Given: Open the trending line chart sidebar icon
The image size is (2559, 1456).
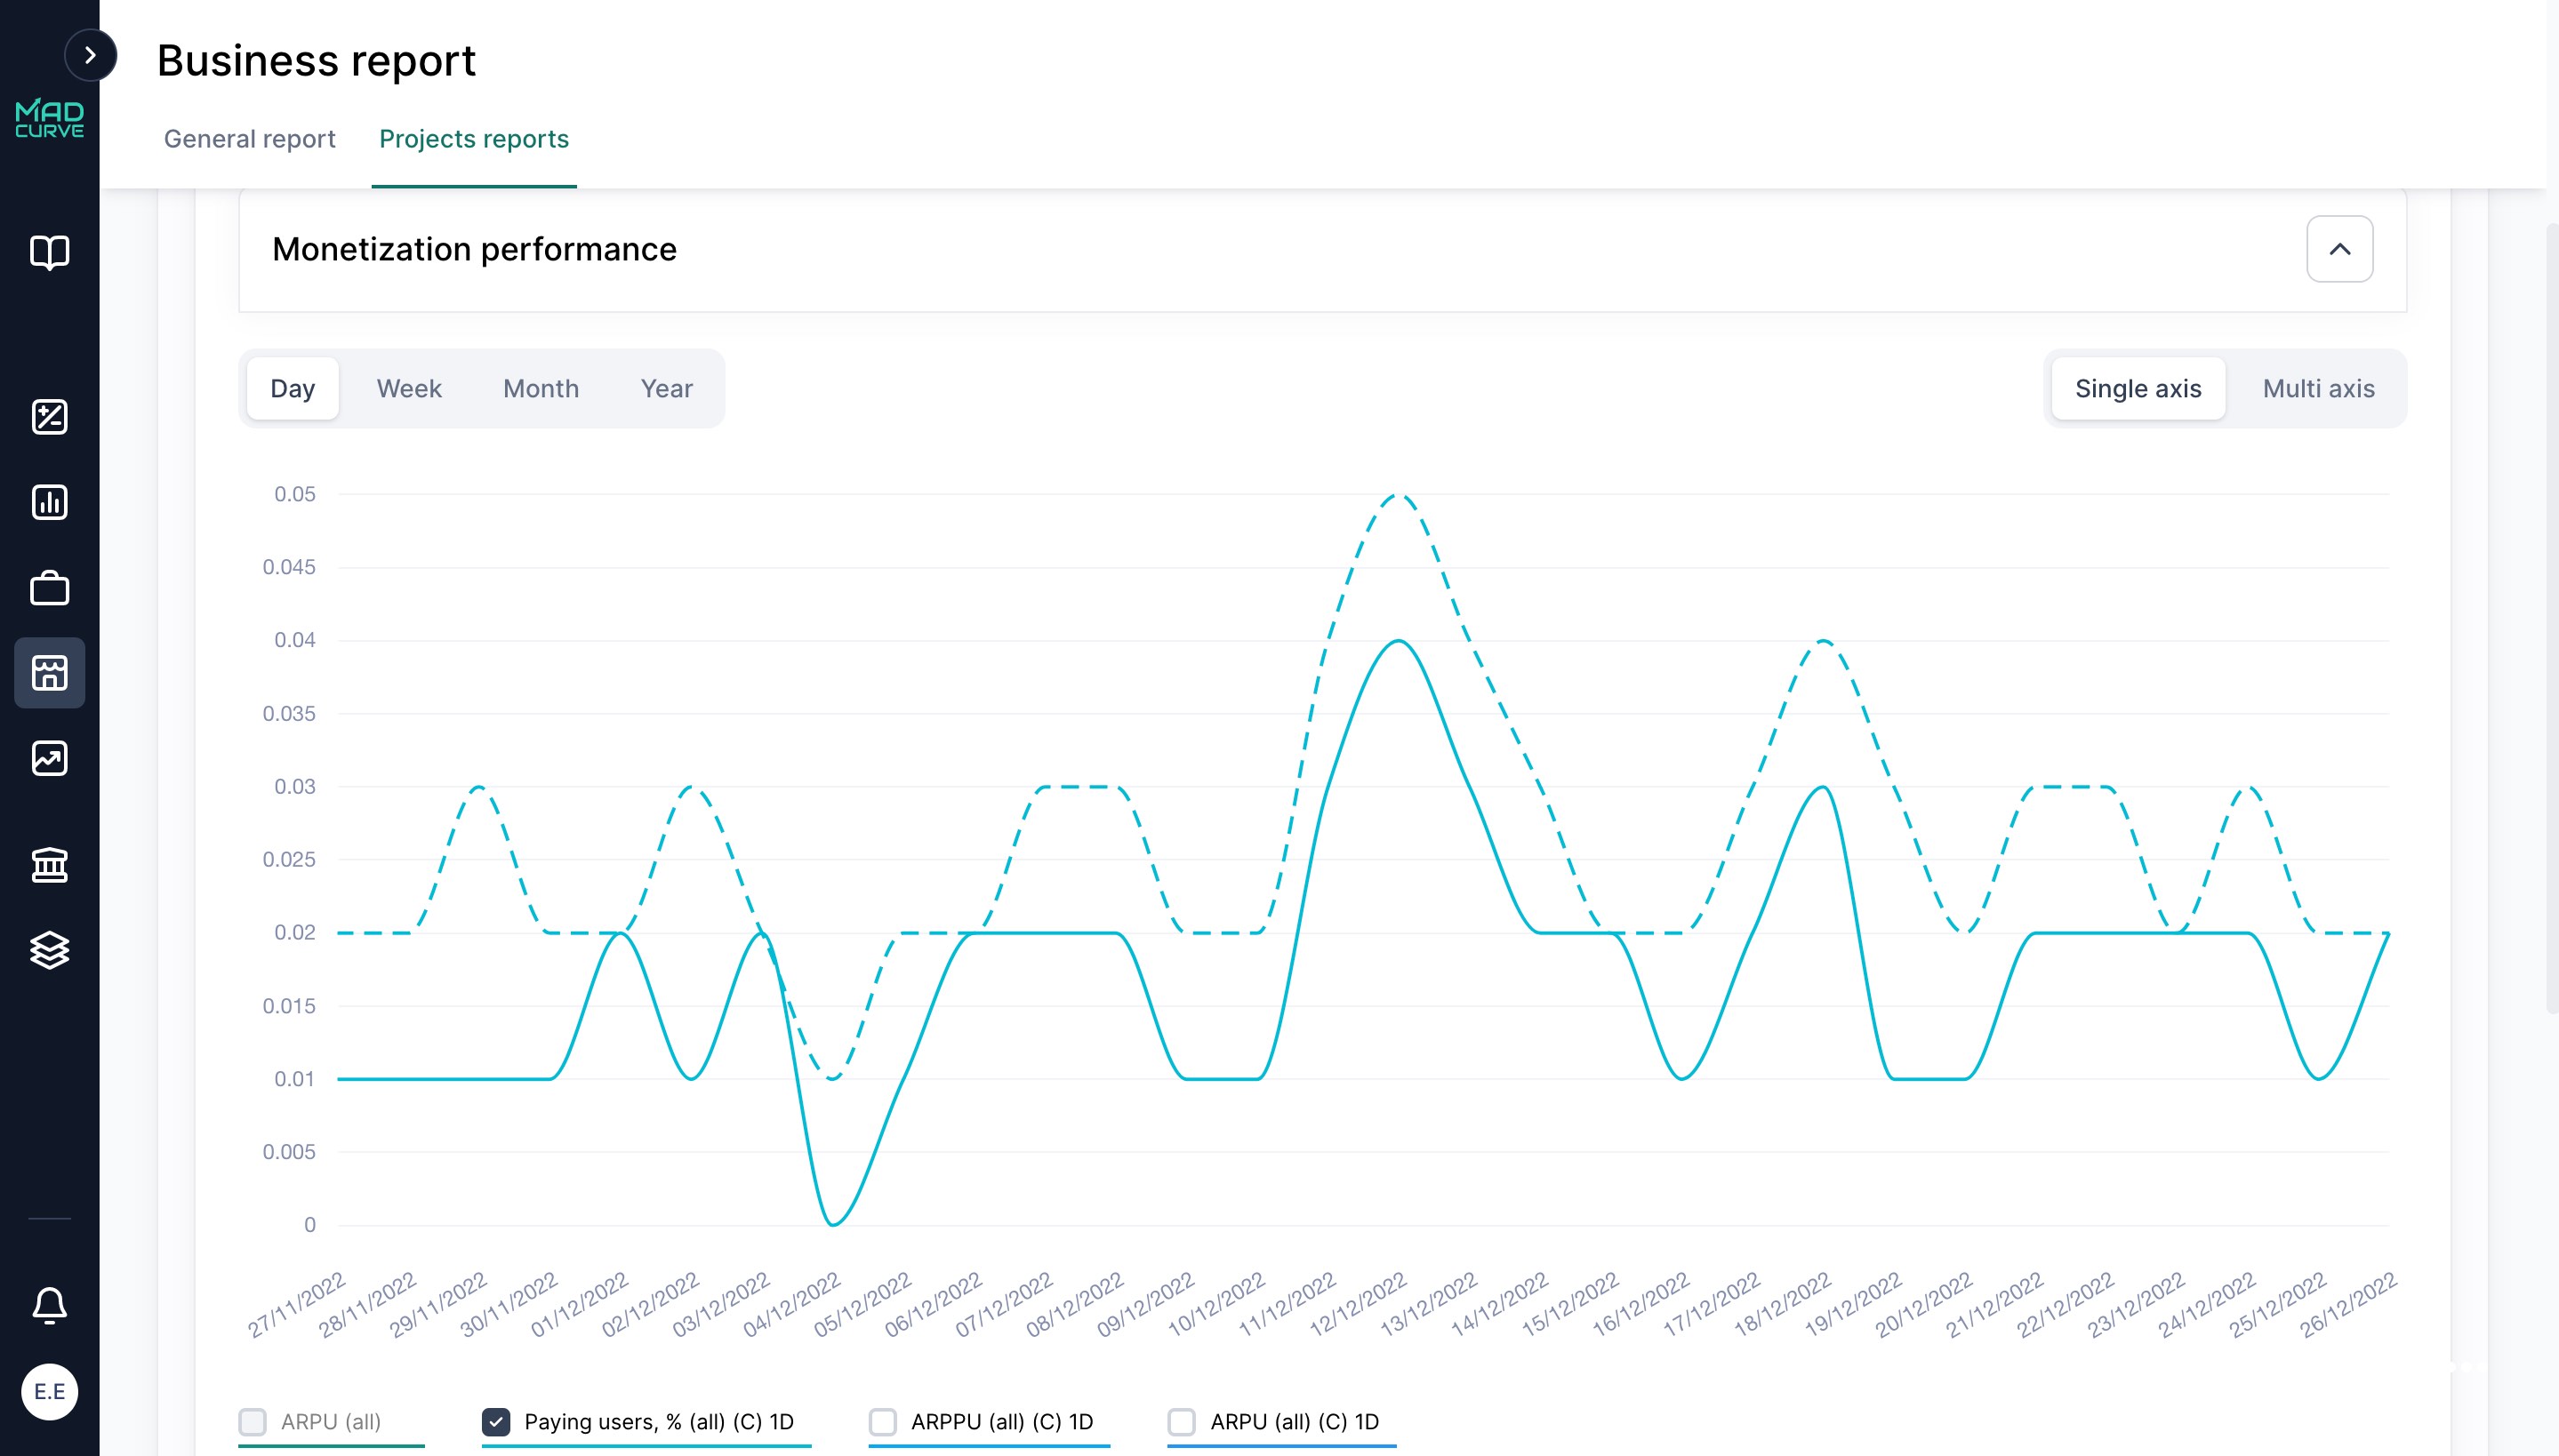Looking at the screenshot, I should (49, 758).
